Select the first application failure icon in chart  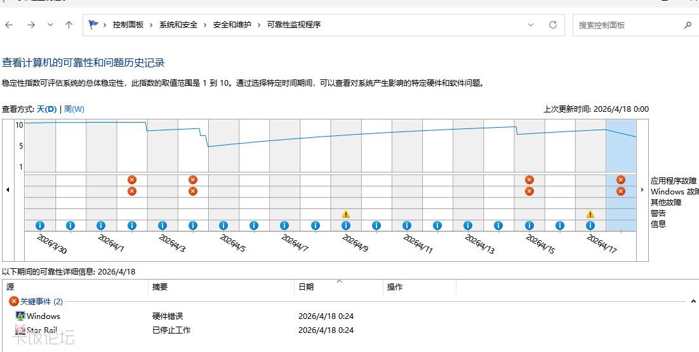pos(131,180)
